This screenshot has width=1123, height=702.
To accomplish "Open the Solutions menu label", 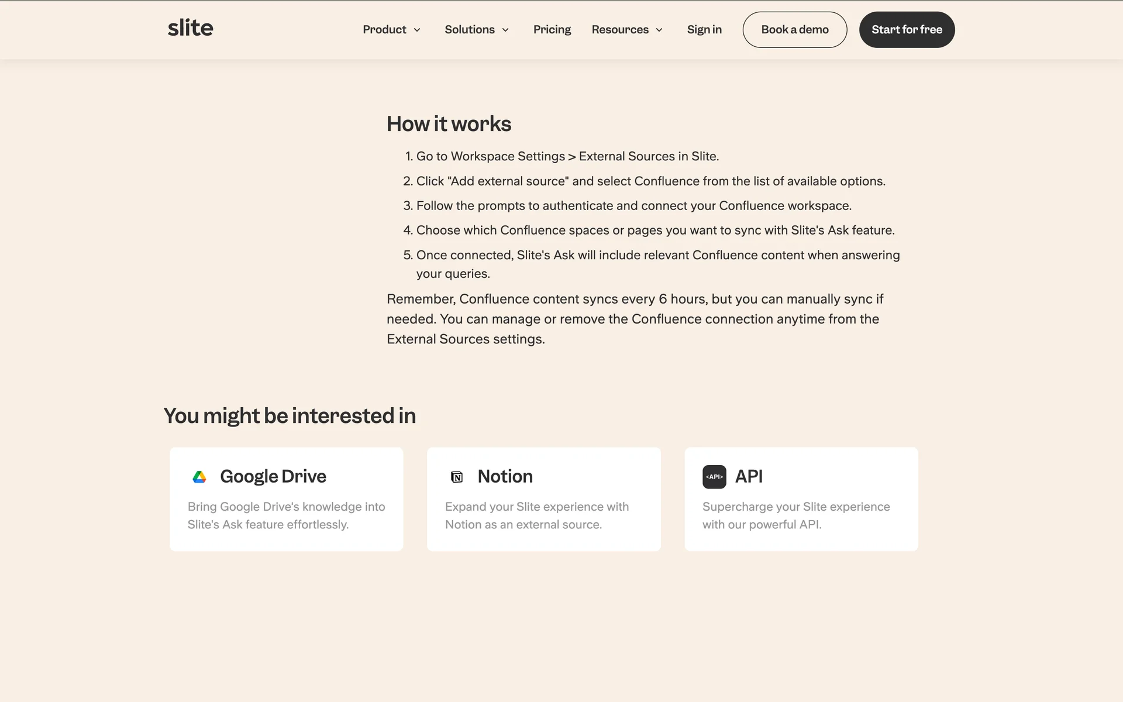I will pos(469,29).
